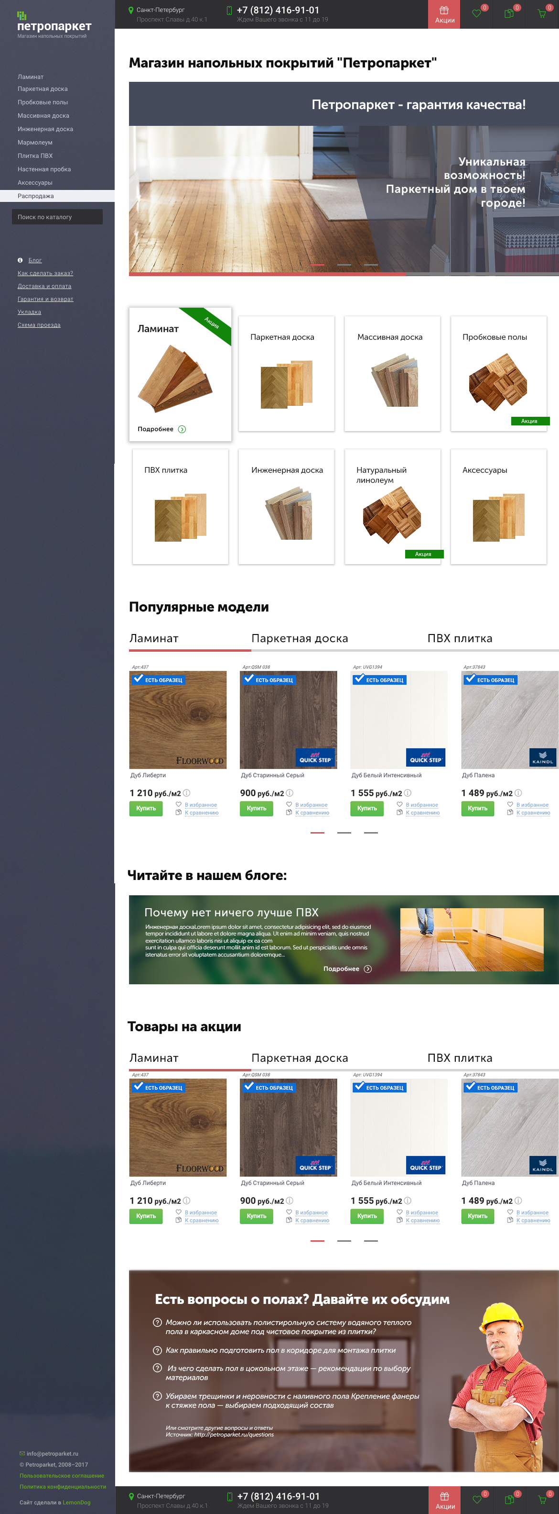
Task: Click the phone icon beside the top header number
Action: coord(229,10)
